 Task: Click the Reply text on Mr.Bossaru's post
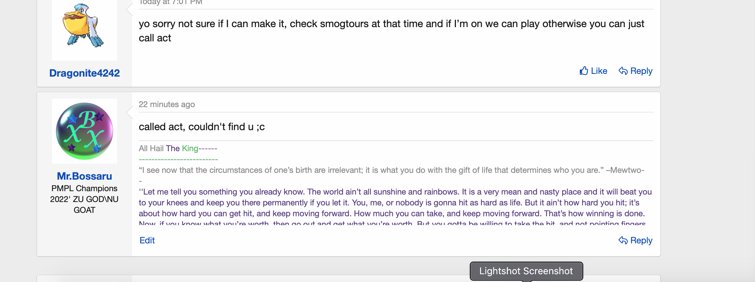[641, 240]
